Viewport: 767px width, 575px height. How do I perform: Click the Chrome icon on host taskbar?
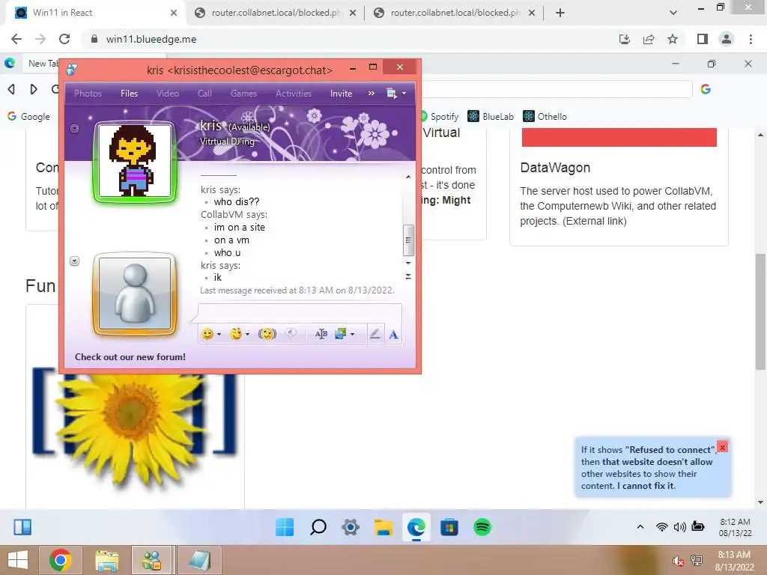tap(60, 560)
